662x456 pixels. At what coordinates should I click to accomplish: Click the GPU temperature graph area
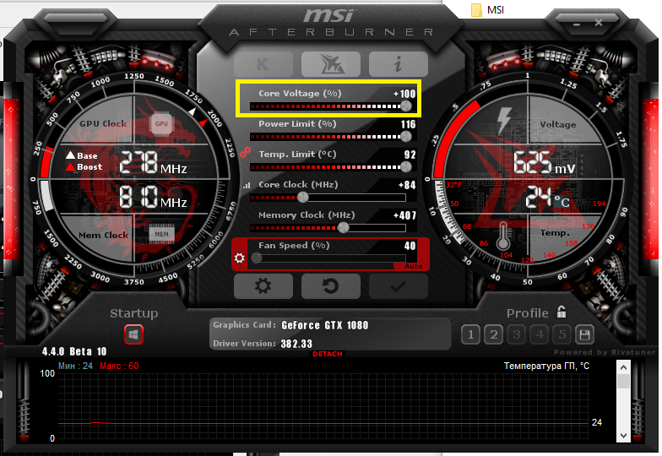323,407
